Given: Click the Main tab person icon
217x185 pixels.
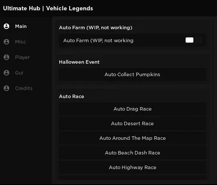Looking at the screenshot, I should [x=6, y=26].
